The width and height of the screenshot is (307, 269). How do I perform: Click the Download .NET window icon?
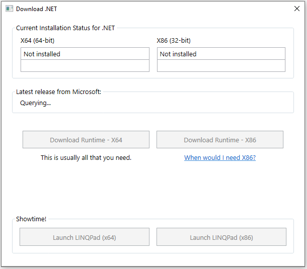[x=9, y=9]
